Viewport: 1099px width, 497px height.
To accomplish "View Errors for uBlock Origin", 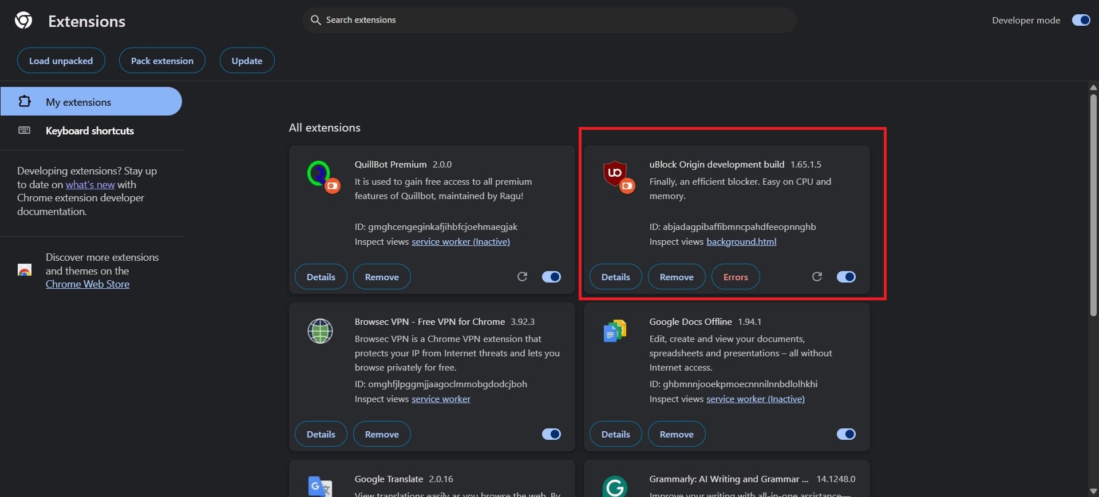I will point(736,277).
